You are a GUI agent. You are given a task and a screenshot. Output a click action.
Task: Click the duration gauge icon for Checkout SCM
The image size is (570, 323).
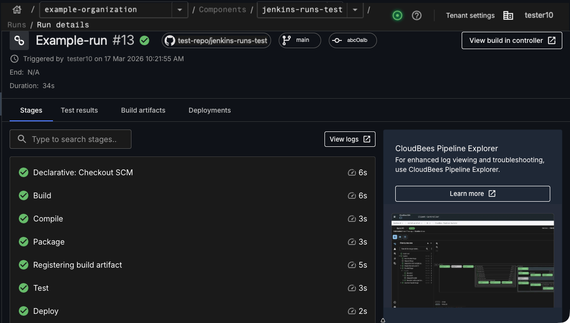(x=351, y=173)
